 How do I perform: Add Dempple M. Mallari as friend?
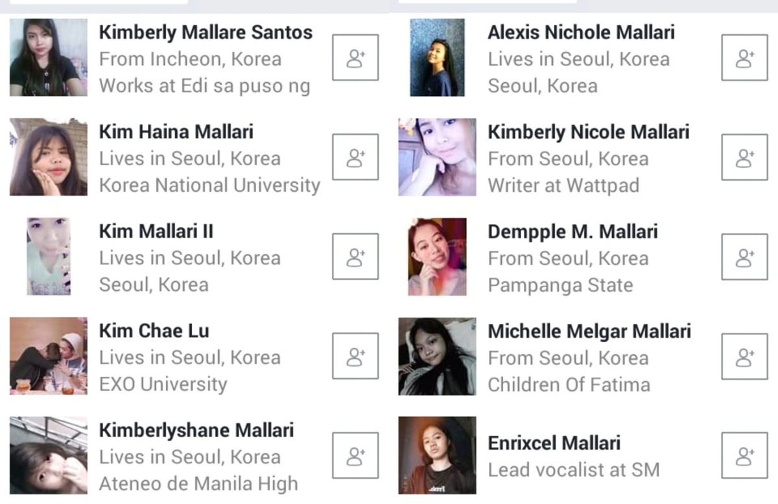pyautogui.click(x=744, y=257)
